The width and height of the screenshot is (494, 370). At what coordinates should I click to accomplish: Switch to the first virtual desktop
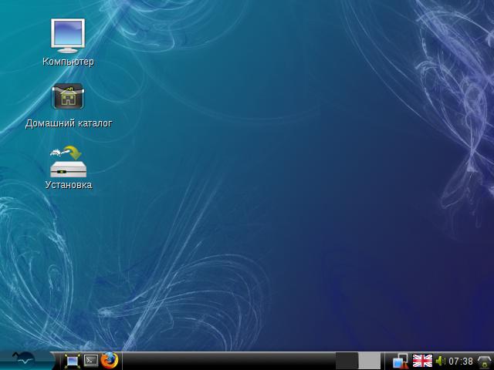click(347, 361)
